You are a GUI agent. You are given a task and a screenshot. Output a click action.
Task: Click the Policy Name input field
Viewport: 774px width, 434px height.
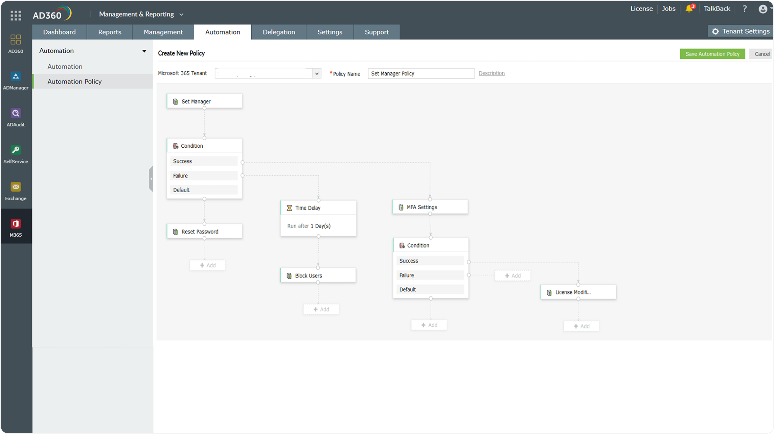421,74
